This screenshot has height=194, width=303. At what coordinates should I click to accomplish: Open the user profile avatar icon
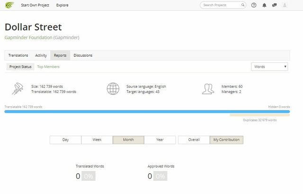285,5
